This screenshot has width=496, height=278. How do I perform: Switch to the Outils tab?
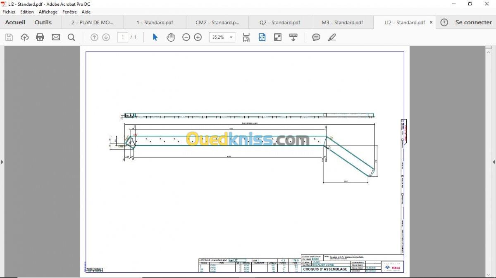(43, 23)
